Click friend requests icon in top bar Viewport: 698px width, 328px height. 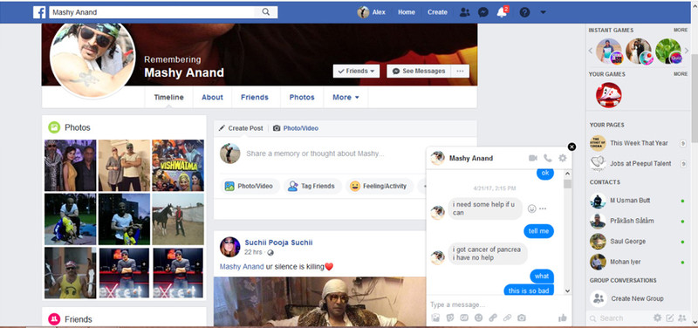[464, 12]
